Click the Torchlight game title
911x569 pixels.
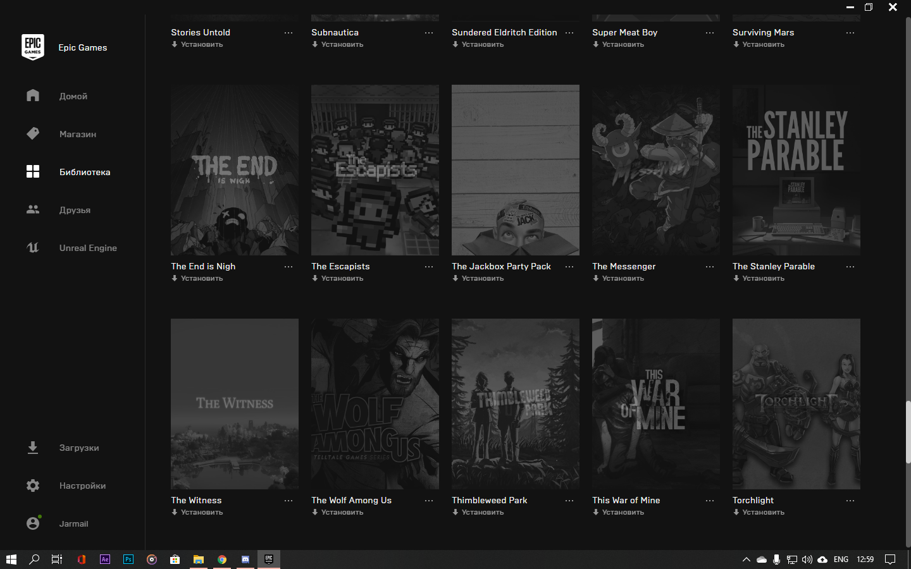point(753,500)
